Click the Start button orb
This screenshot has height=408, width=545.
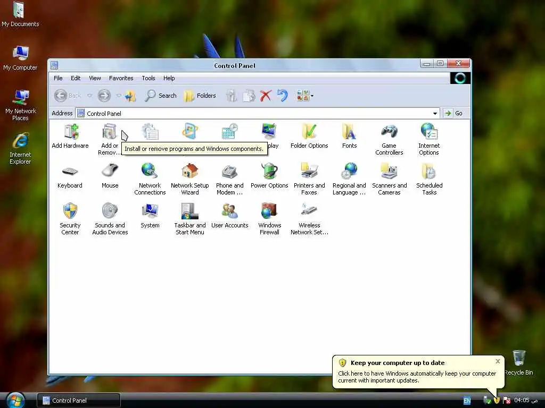point(15,400)
